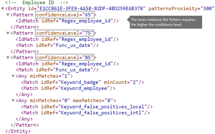Click the Employee ID comment line
This screenshot has height=134, width=215.
pyautogui.click(x=37, y=2)
